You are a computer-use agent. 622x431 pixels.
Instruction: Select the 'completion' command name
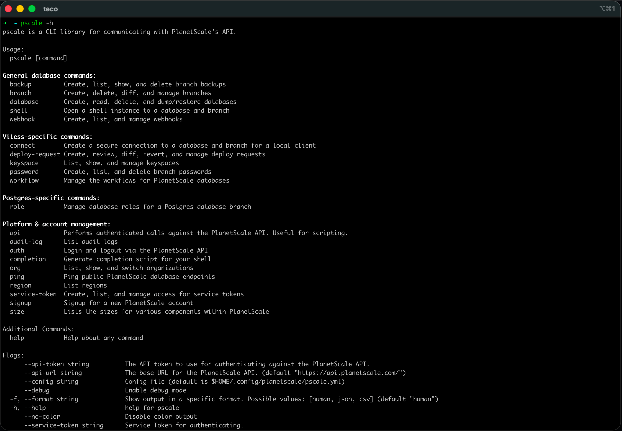(28, 259)
